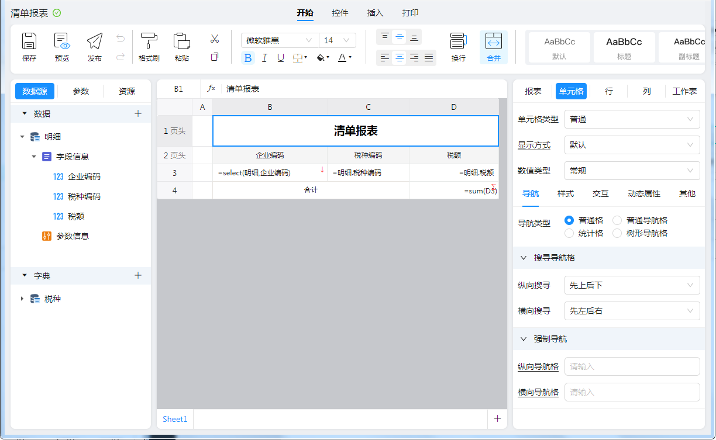The height and width of the screenshot is (440, 716).
Task: Toggle italic formatting
Action: 264,58
